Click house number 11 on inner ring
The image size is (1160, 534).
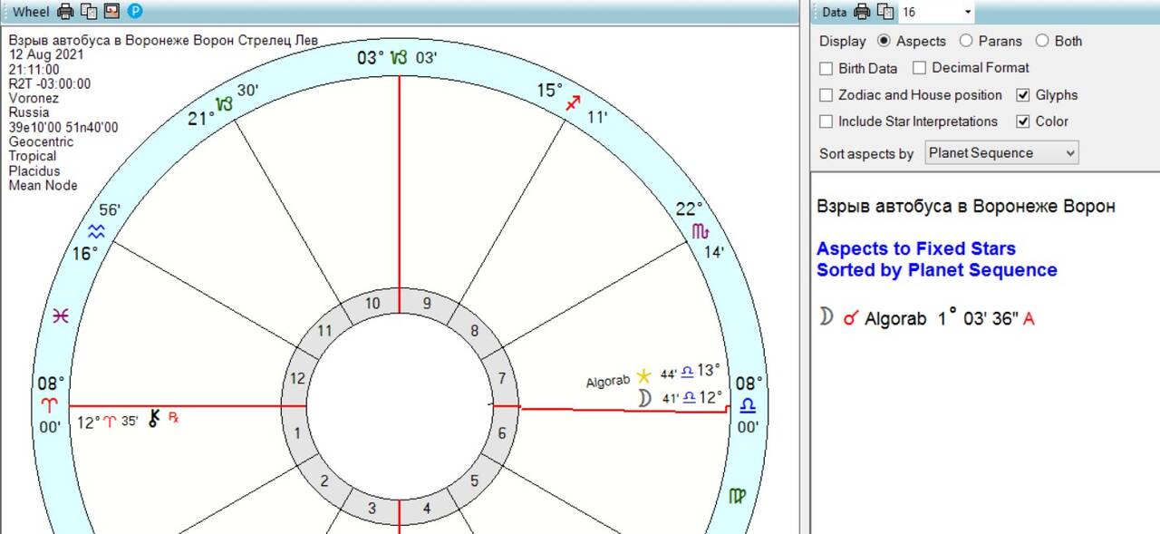(325, 331)
